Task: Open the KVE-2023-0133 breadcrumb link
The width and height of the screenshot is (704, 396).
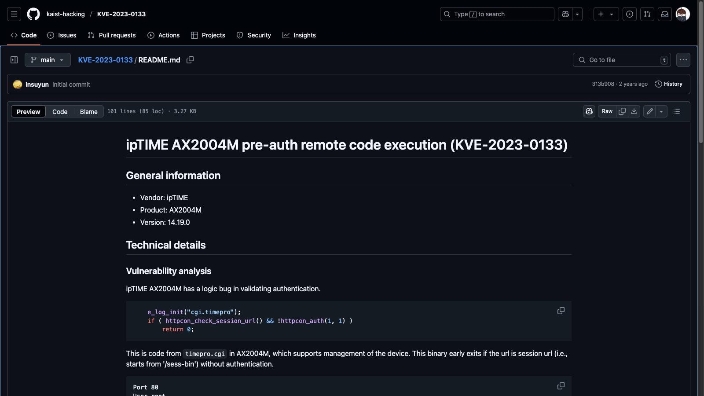Action: click(105, 60)
